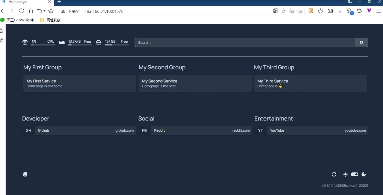
Task: Open the browser downloads icon
Action: 340,11
